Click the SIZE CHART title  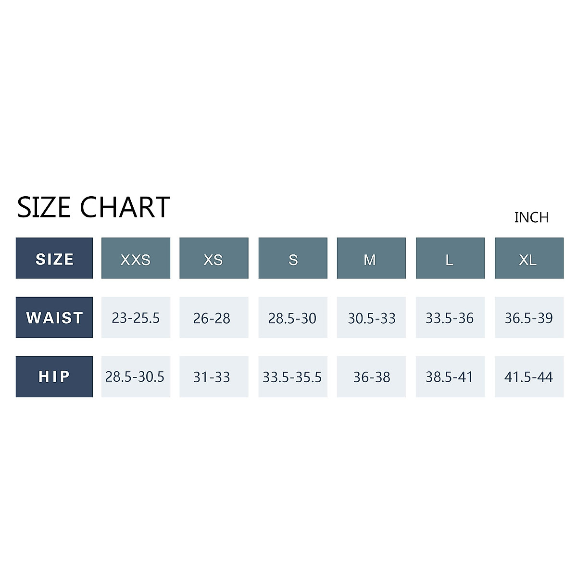pos(93,207)
